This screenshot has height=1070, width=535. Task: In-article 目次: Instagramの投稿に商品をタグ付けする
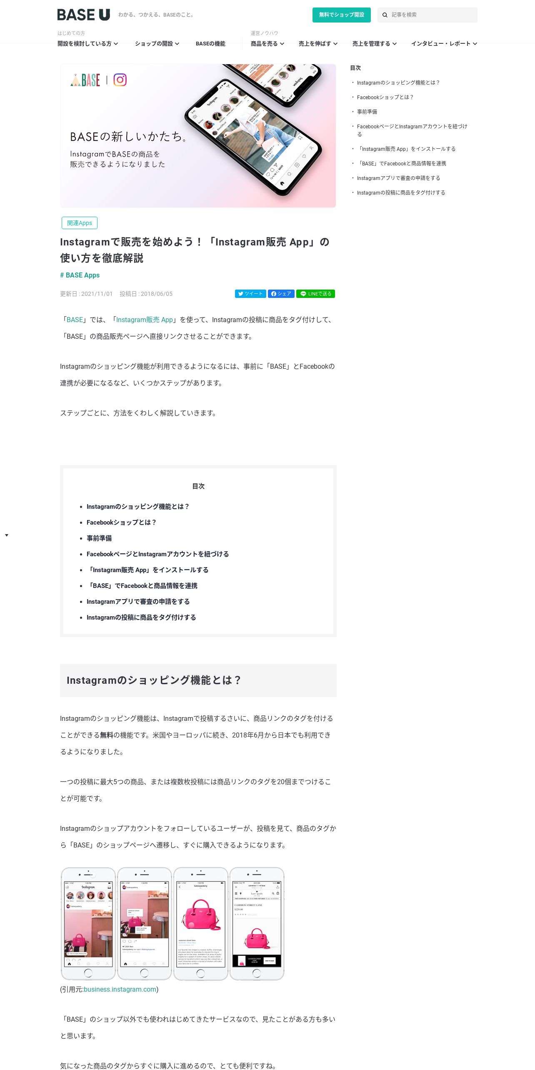pos(141,617)
